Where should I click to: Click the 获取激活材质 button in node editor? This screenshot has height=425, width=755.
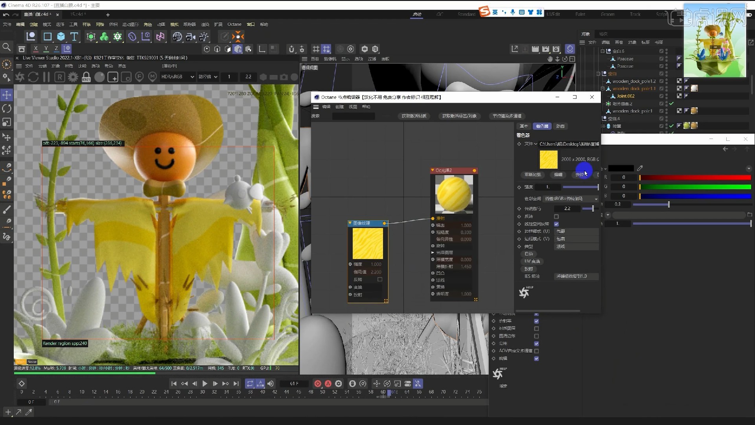[x=414, y=116]
